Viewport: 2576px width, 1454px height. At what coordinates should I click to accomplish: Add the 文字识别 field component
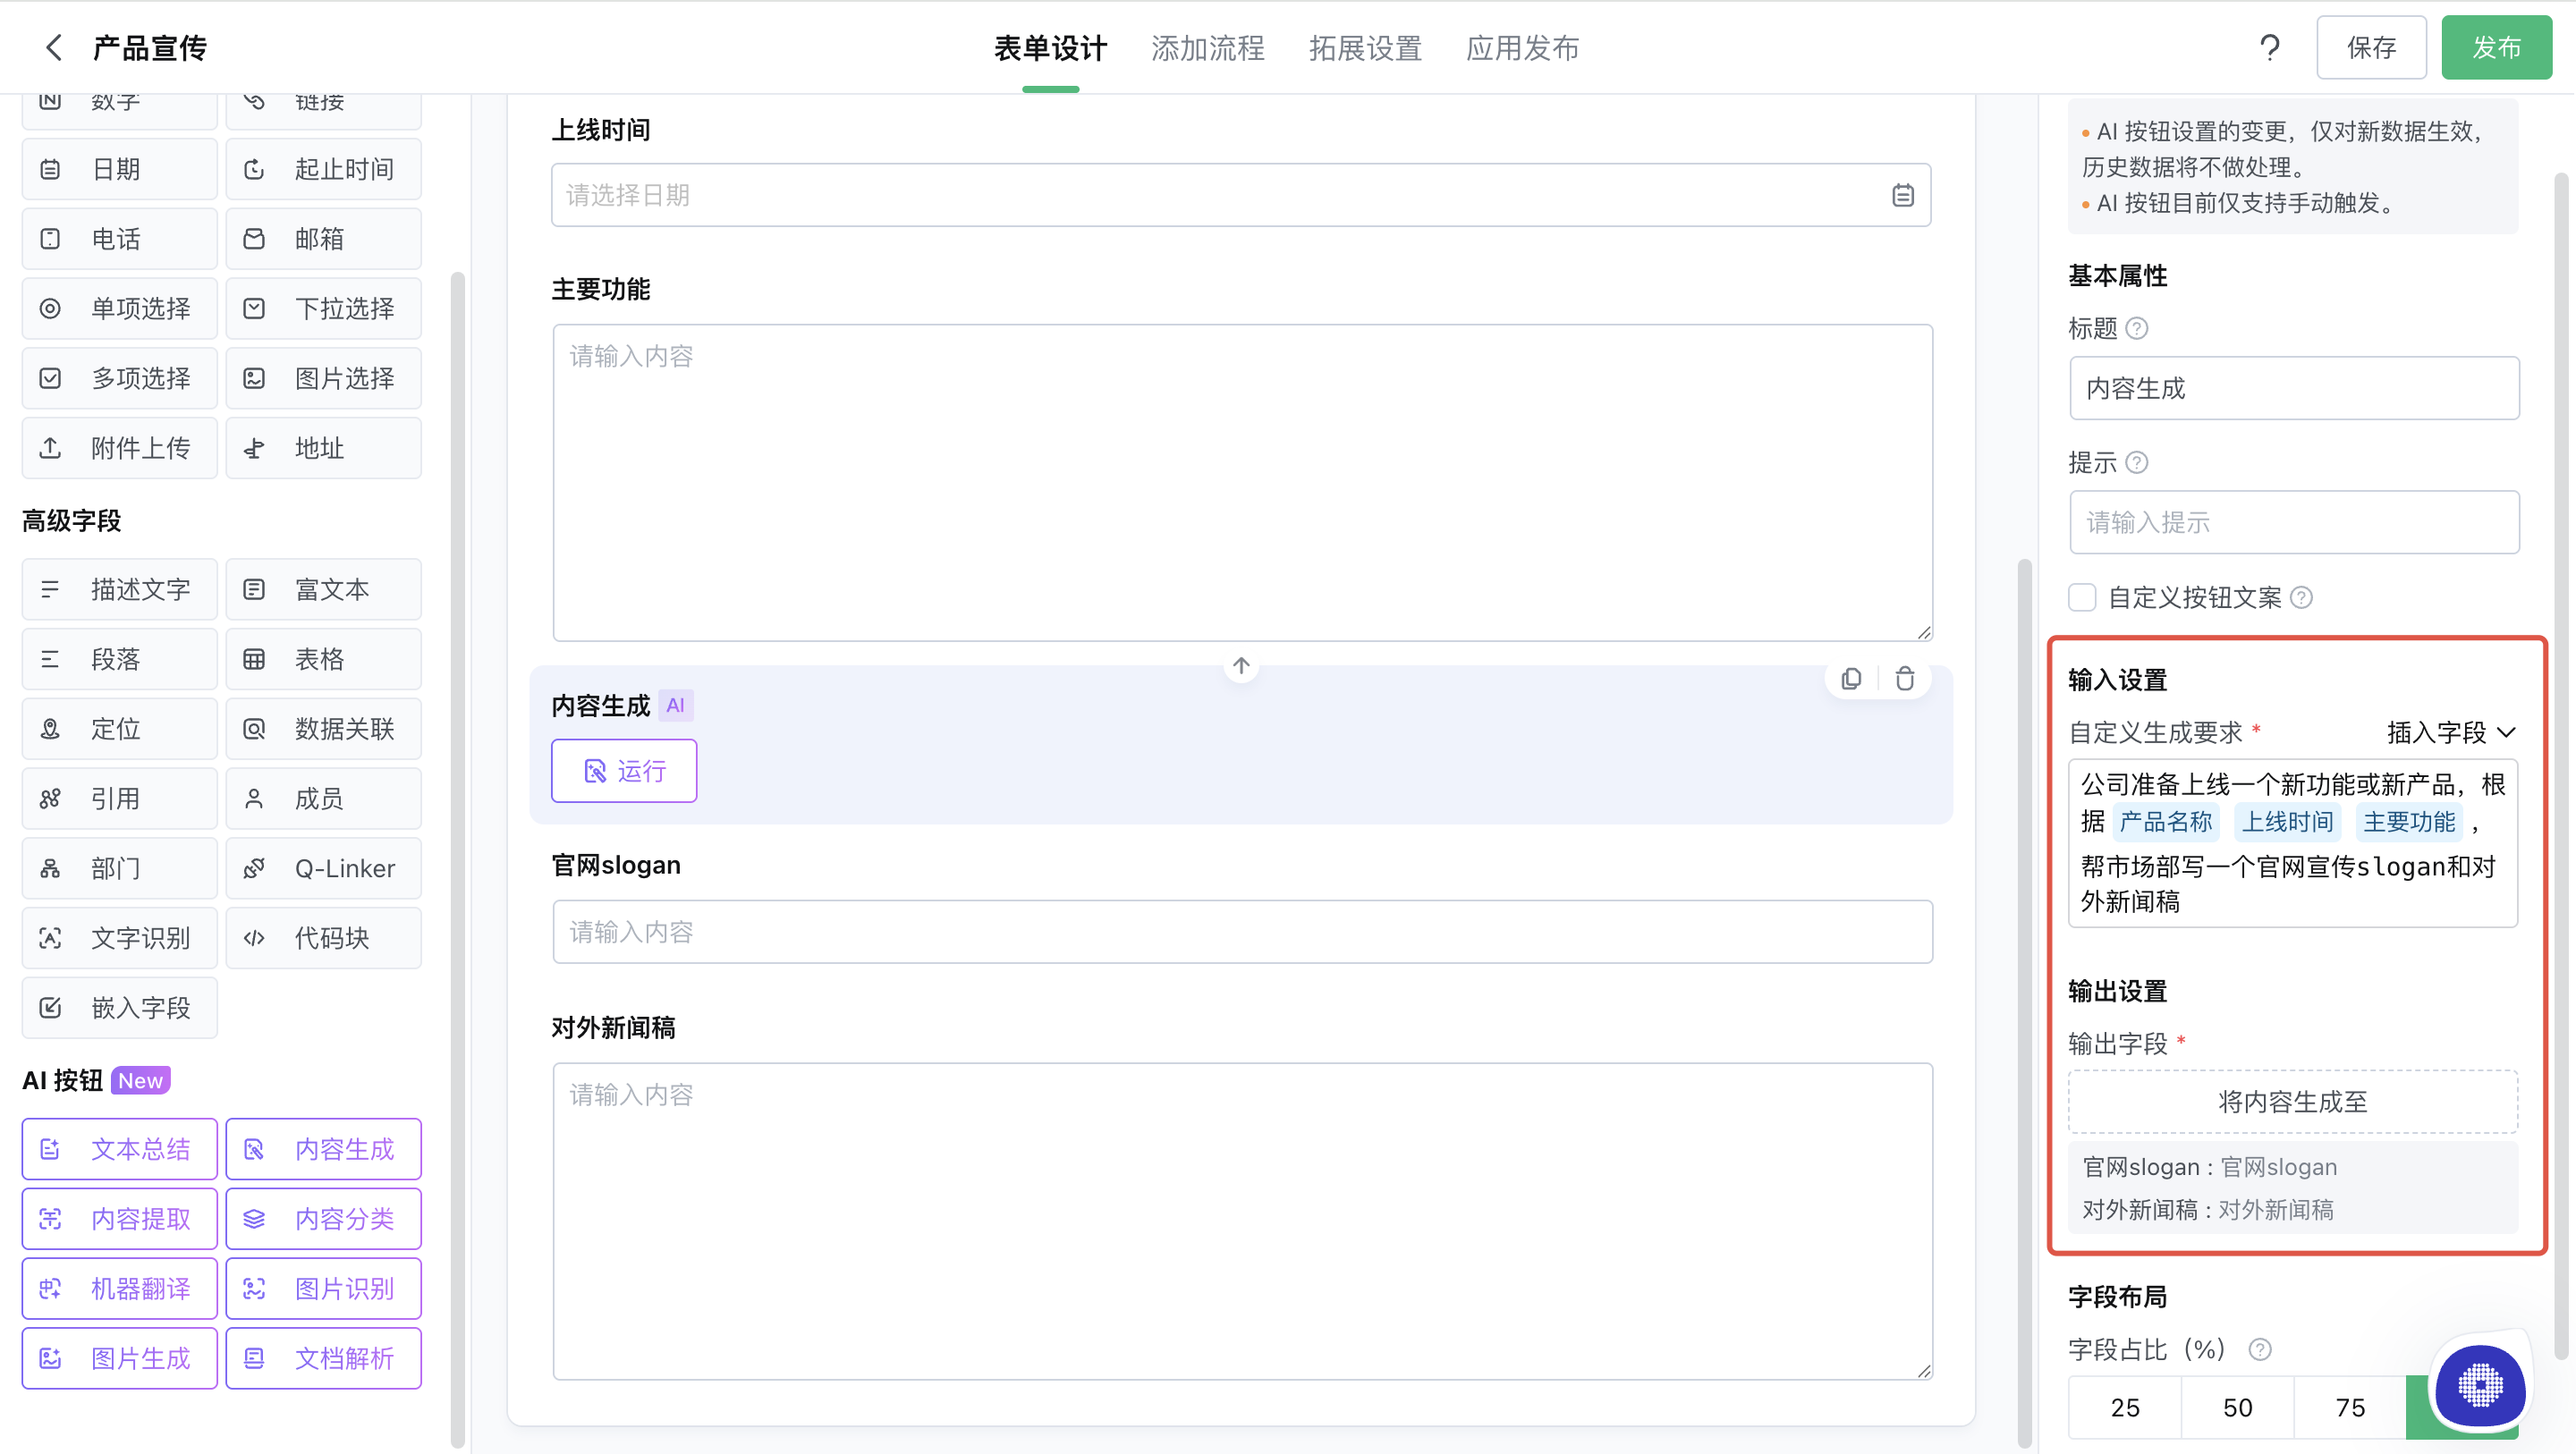[x=119, y=938]
